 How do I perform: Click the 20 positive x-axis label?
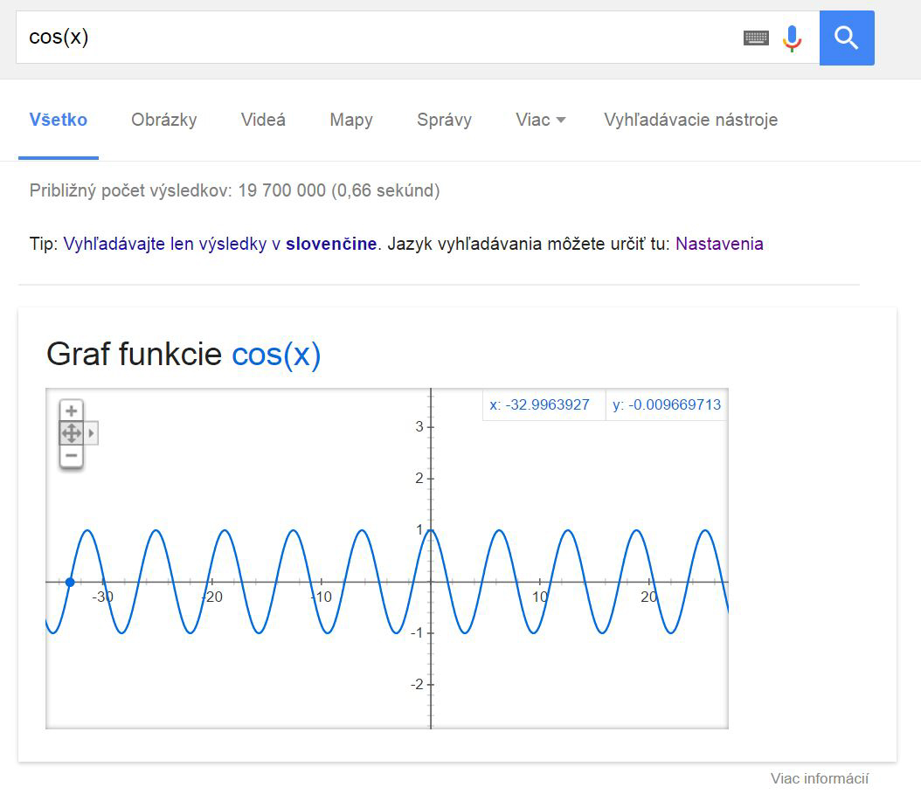pos(648,597)
